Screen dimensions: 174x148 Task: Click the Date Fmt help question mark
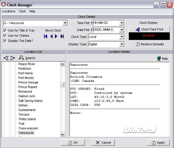(x=91, y=30)
